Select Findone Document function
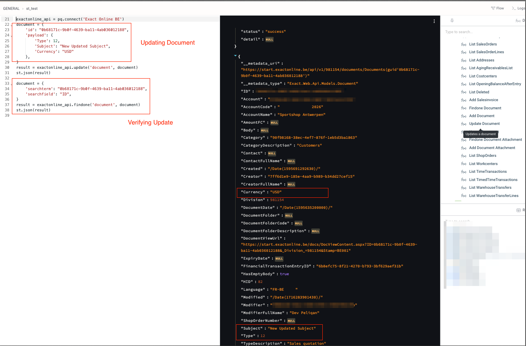 click(x=485, y=108)
